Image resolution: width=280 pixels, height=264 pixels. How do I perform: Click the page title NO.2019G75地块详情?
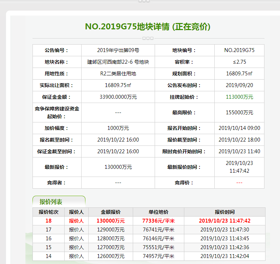click(x=127, y=27)
